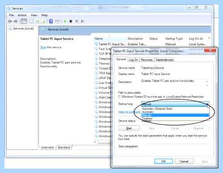This screenshot has width=223, height=173.
Task: Click the gear icon of the Task Scheduler row
Action: (x=96, y=49)
